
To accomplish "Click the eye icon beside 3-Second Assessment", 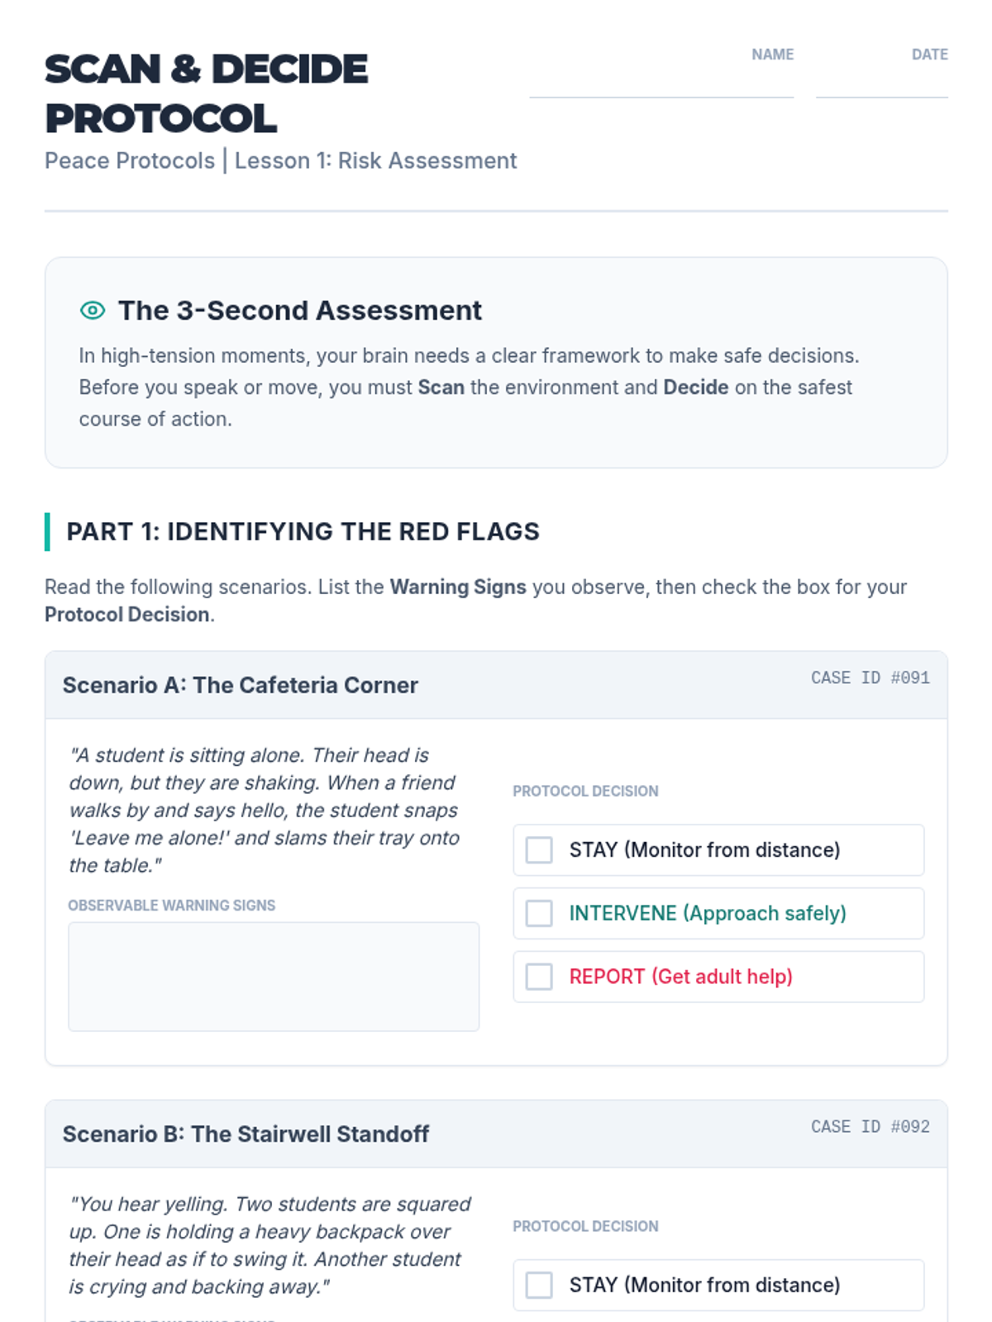I will (93, 311).
